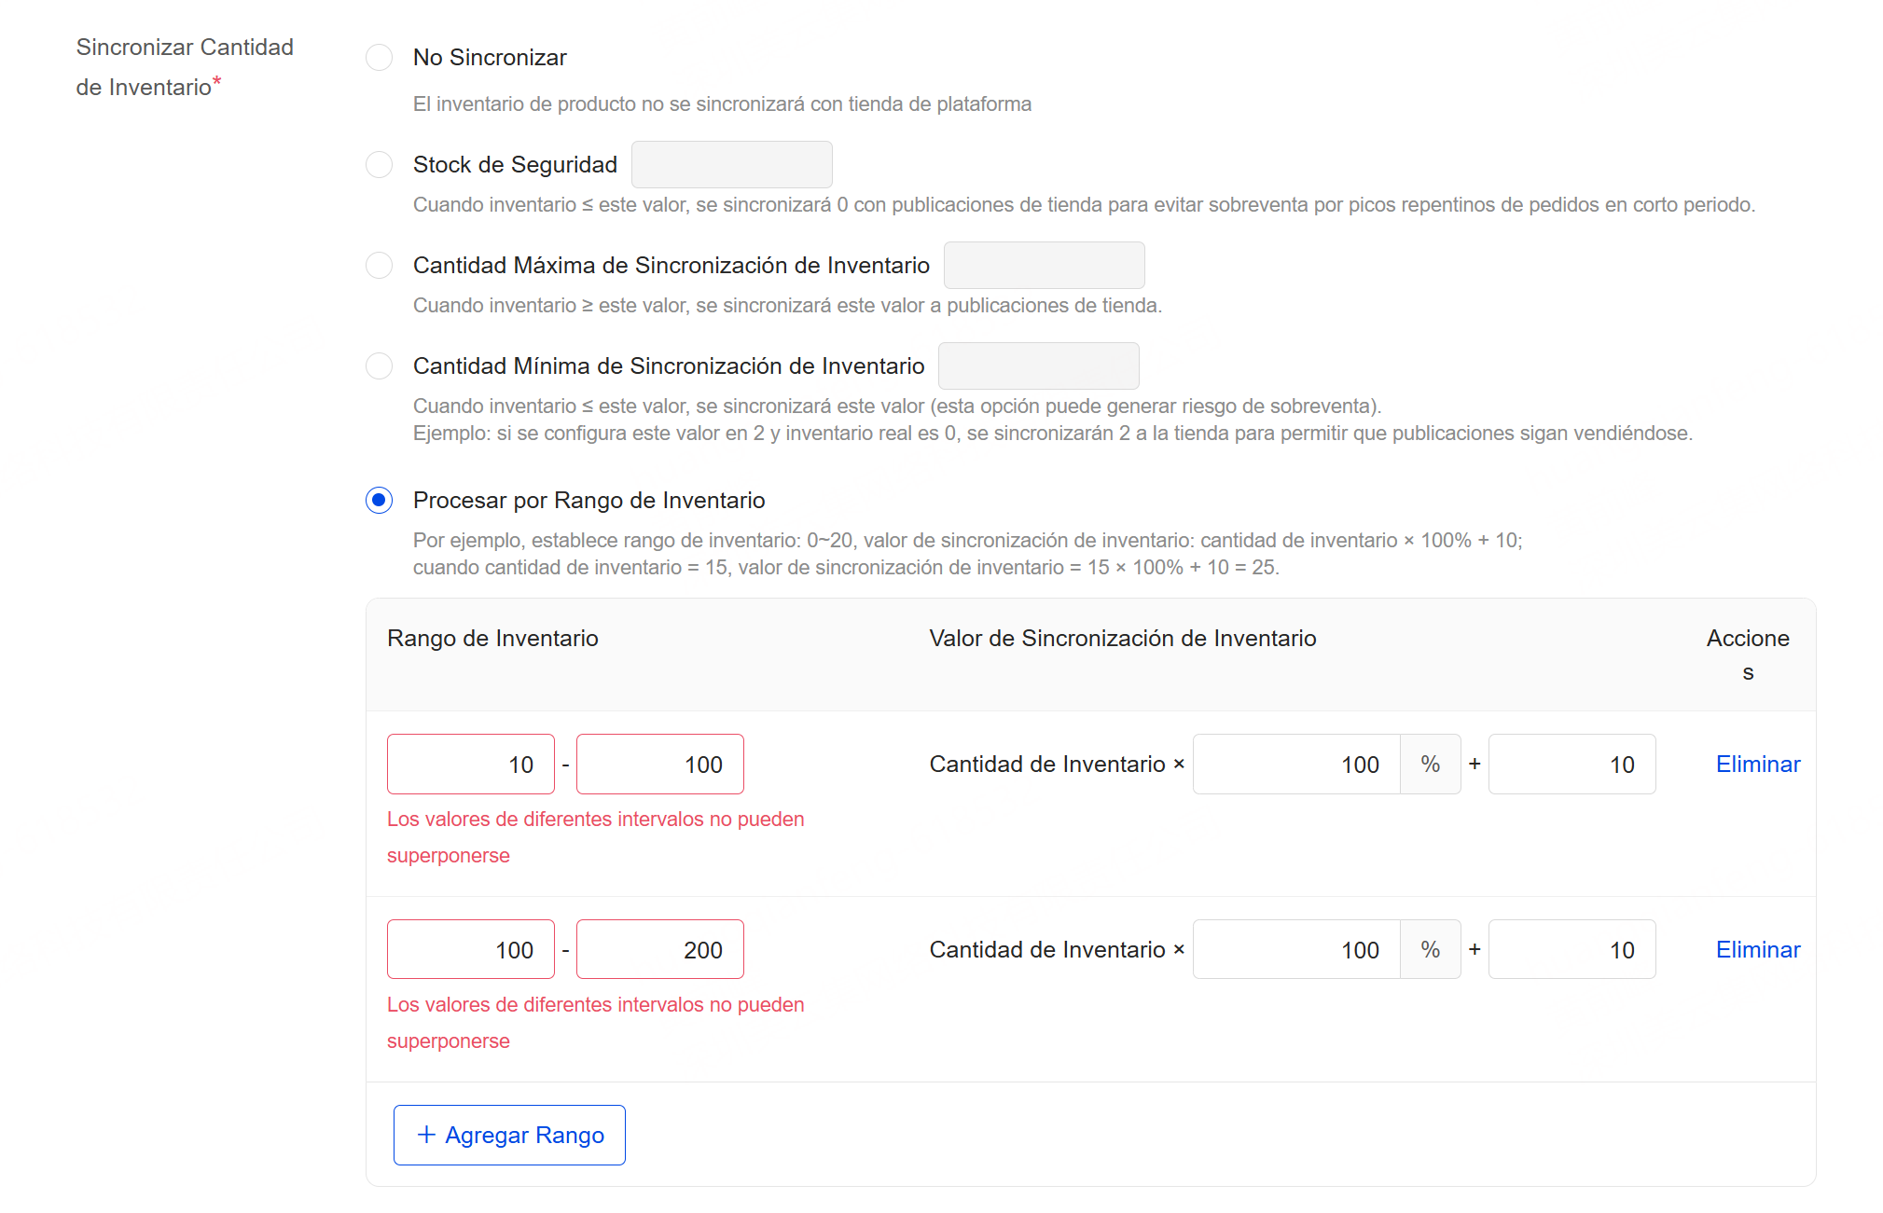Screen dimensions: 1883x1213
Task: Select the No Sincronizar radio button
Action: pos(380,57)
